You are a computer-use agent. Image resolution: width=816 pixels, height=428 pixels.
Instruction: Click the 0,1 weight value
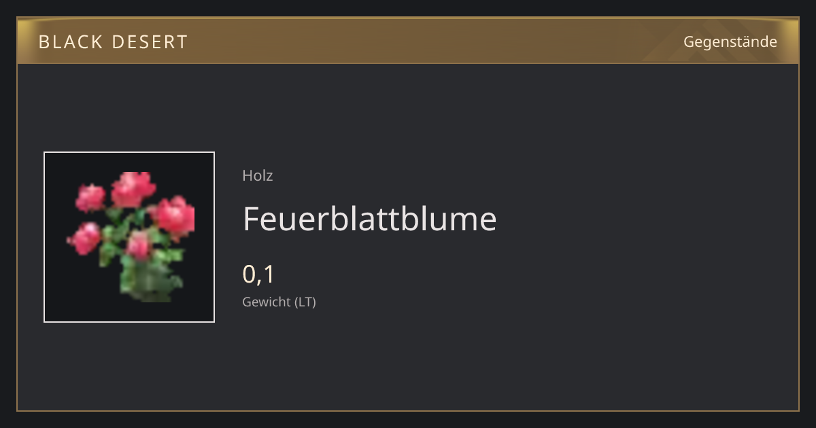tap(258, 274)
